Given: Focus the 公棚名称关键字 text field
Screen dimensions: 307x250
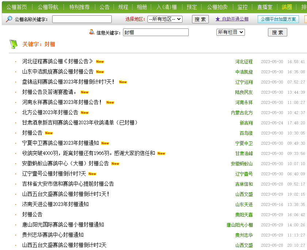Looking at the screenshot, I should pos(82,19).
